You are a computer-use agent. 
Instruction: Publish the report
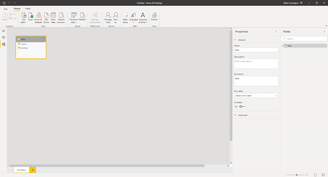(154, 17)
